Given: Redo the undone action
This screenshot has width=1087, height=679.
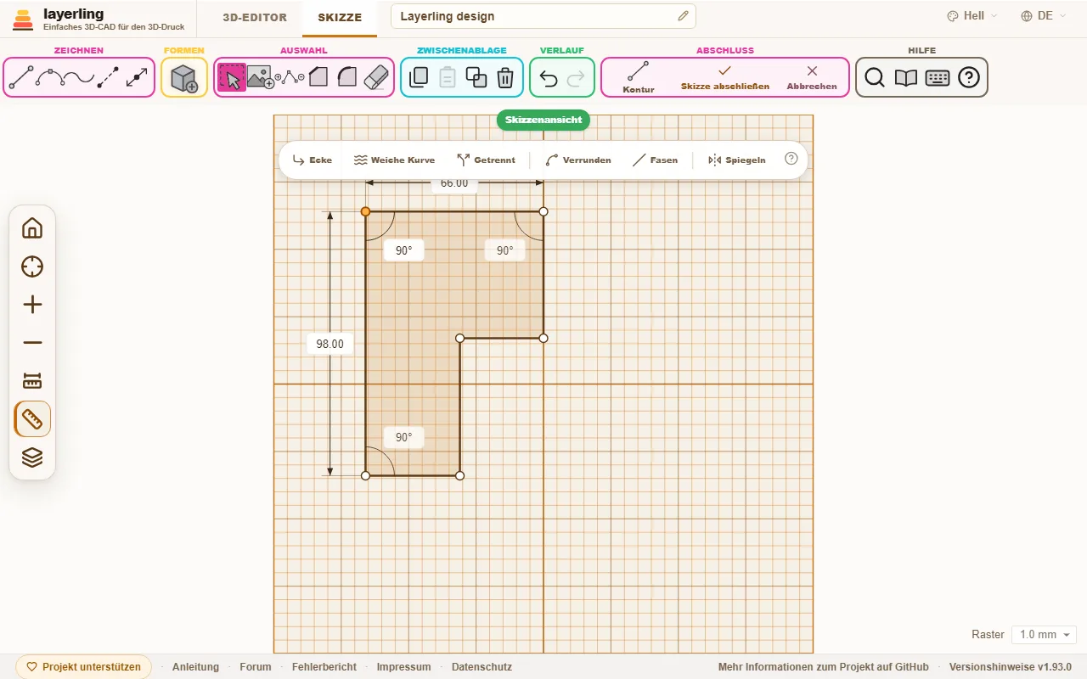Looking at the screenshot, I should coord(576,78).
